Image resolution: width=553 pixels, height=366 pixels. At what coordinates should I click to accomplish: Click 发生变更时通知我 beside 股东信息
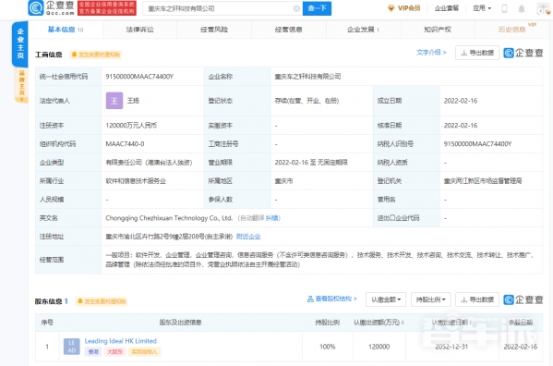pos(102,301)
